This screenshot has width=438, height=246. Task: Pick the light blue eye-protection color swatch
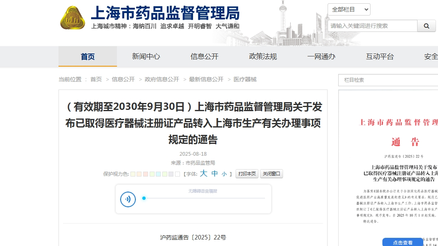tap(158, 174)
